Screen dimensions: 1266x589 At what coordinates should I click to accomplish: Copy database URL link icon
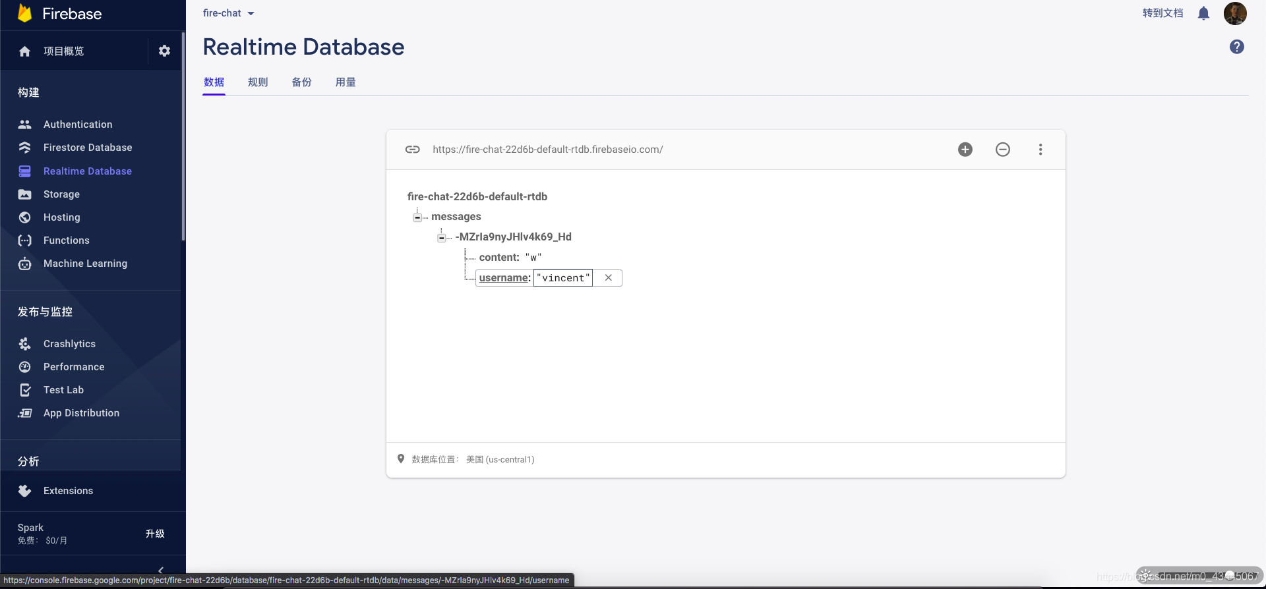click(x=413, y=150)
